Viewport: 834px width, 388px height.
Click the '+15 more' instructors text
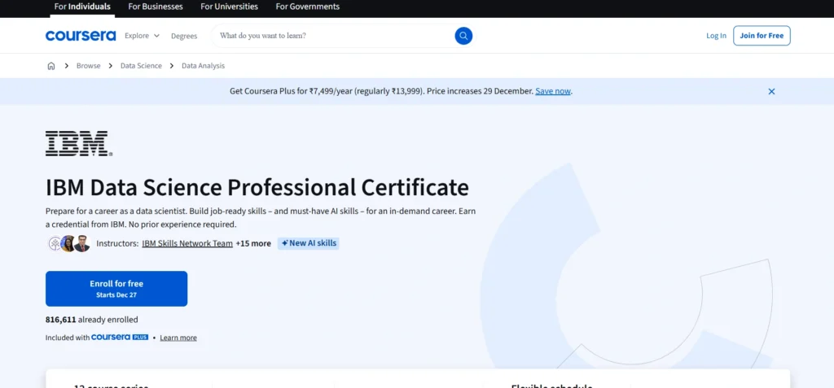[253, 243]
